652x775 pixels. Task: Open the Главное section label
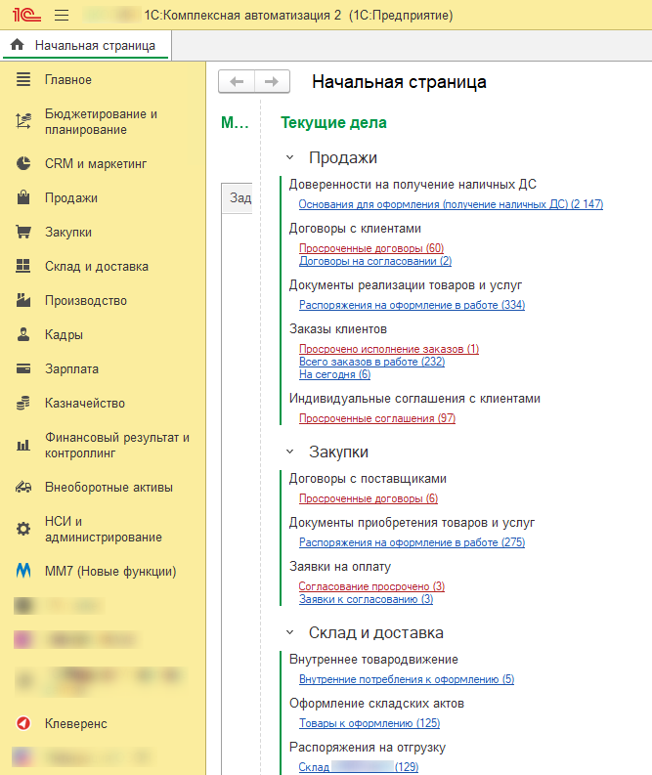click(68, 79)
